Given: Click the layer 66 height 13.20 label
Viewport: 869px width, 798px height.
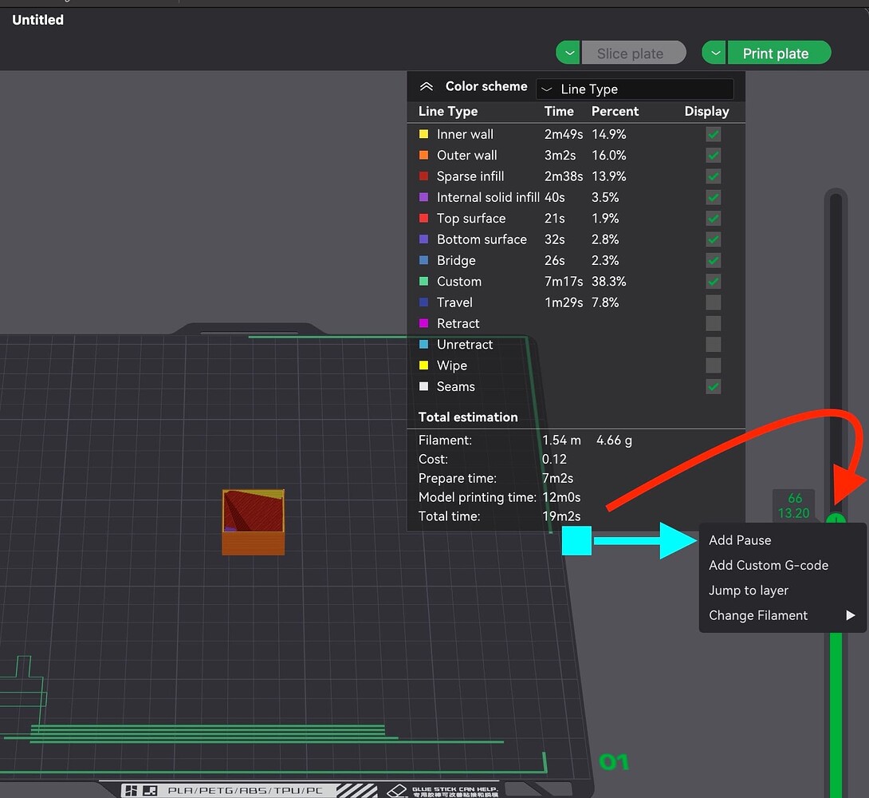Looking at the screenshot, I should pos(794,506).
